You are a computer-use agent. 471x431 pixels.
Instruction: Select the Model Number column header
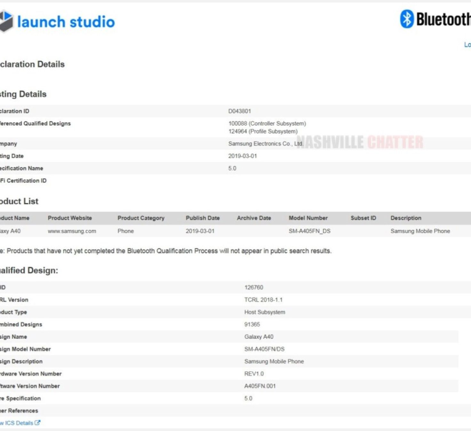pos(308,218)
